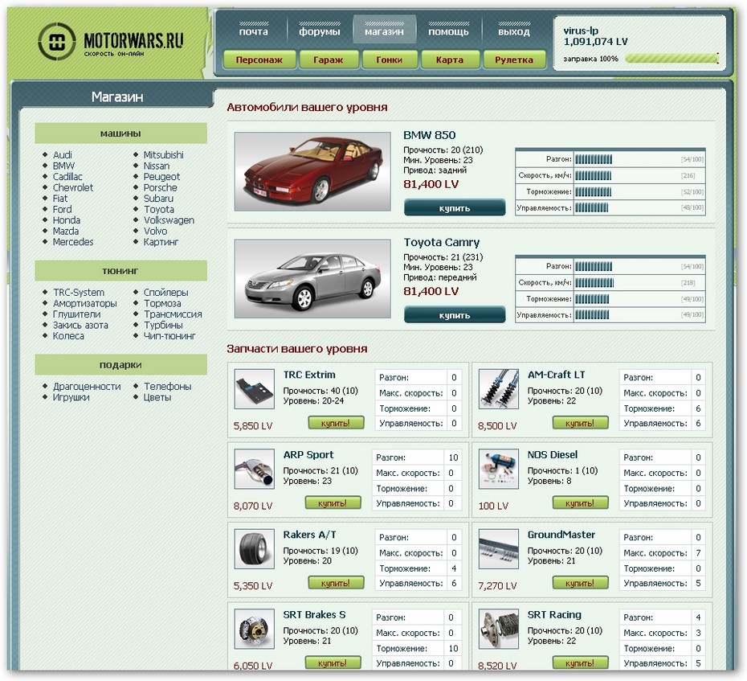The height and width of the screenshot is (681, 747).
Task: Open the Гонки races section
Action: (x=390, y=60)
